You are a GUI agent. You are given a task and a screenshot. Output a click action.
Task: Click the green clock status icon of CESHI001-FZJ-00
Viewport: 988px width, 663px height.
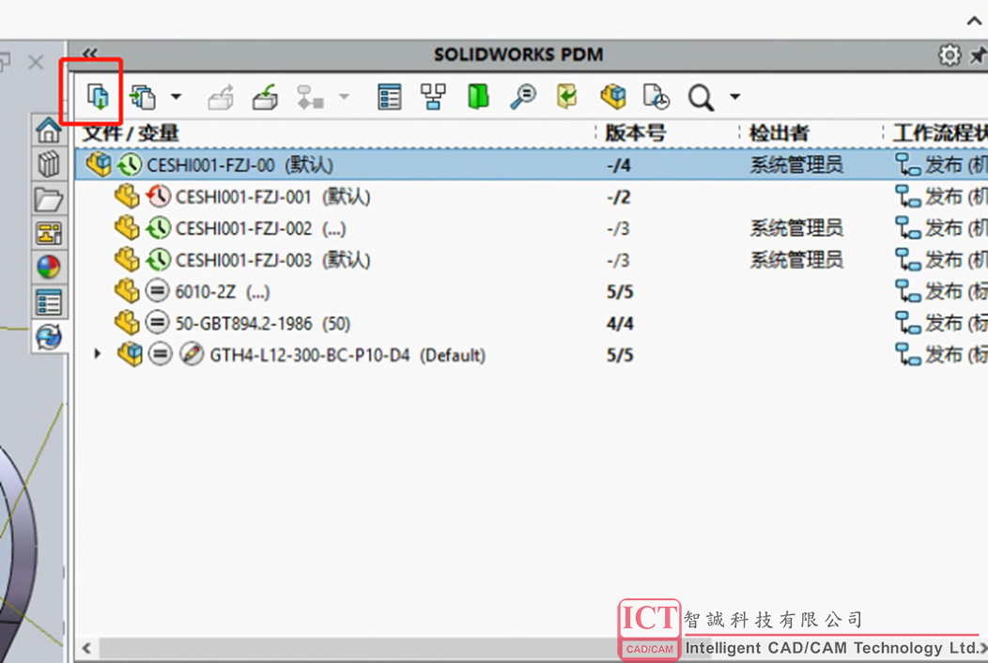click(130, 165)
